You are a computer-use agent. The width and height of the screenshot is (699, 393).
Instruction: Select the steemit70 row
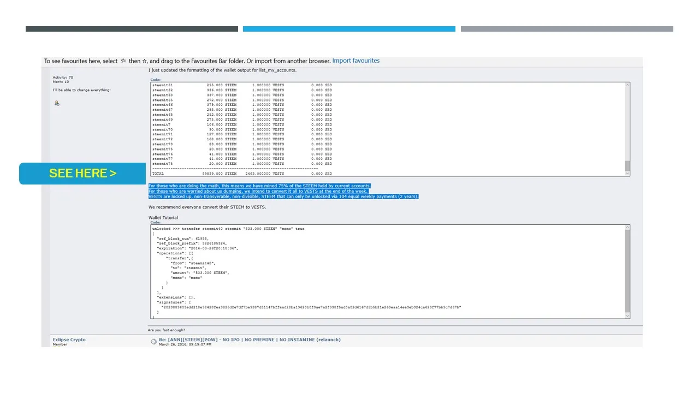click(242, 129)
